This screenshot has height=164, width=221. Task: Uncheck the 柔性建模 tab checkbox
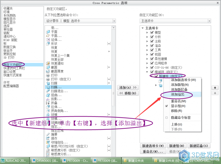coord(152,59)
